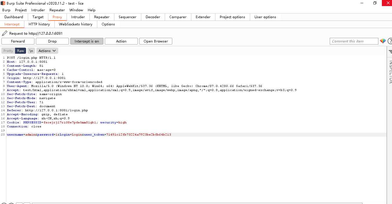
Task: Open the Project menu
Action: point(21,10)
